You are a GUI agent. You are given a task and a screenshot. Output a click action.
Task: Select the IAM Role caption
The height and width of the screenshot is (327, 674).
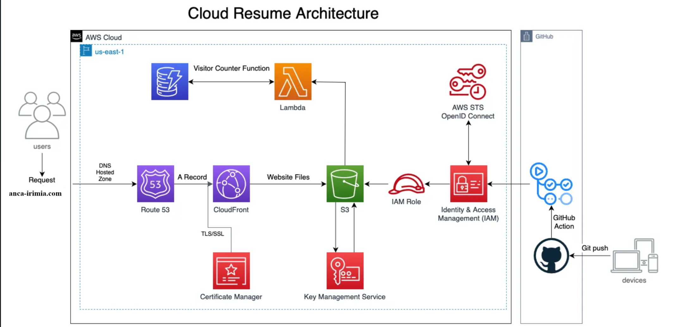click(406, 202)
